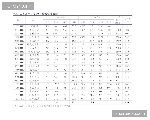The image size is (150, 120).
Task: Click the 完成度(%) column header
Action: point(127,20)
